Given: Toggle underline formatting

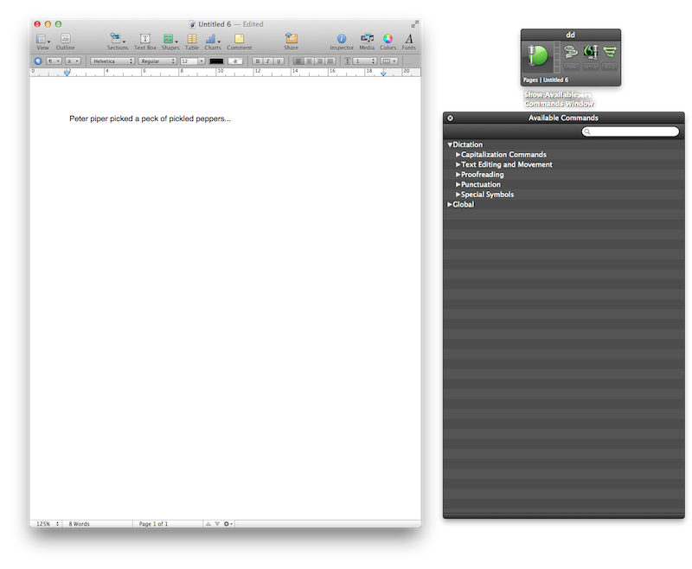Looking at the screenshot, I should (279, 61).
